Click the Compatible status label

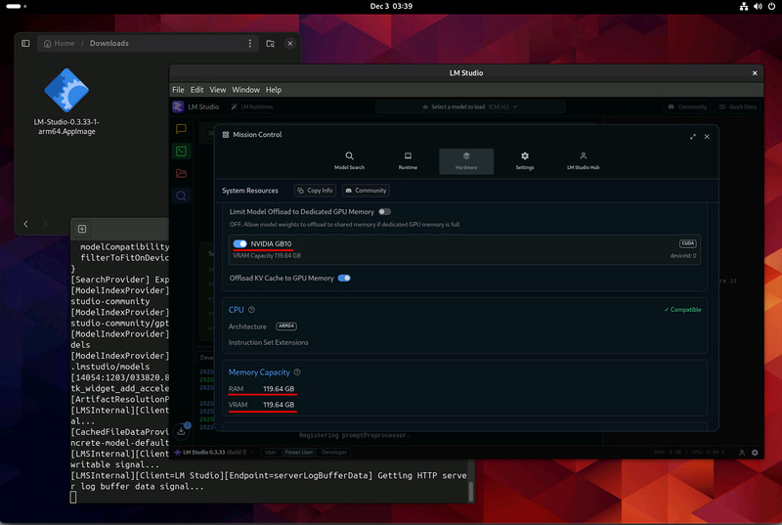(x=682, y=310)
